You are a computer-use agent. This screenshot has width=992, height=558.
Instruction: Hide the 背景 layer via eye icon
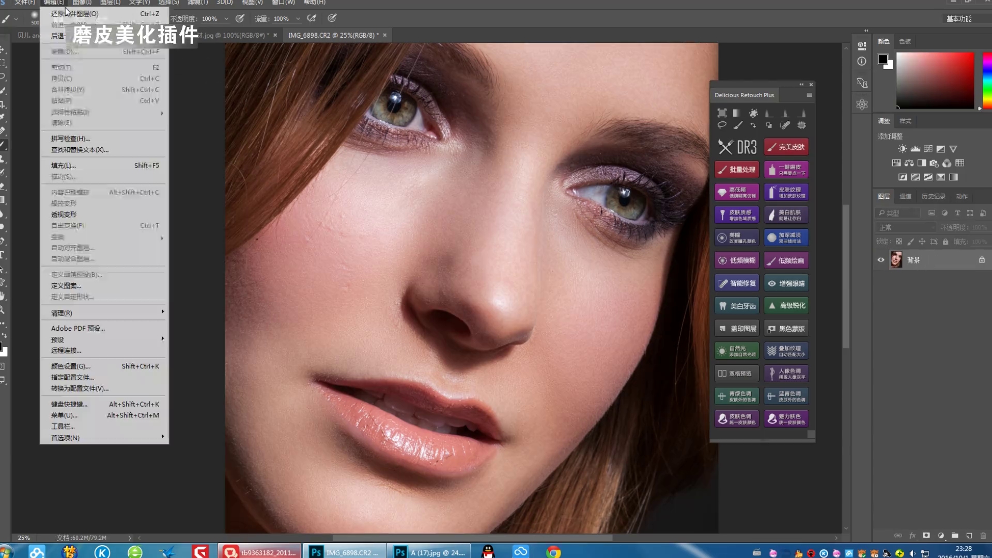pyautogui.click(x=881, y=260)
